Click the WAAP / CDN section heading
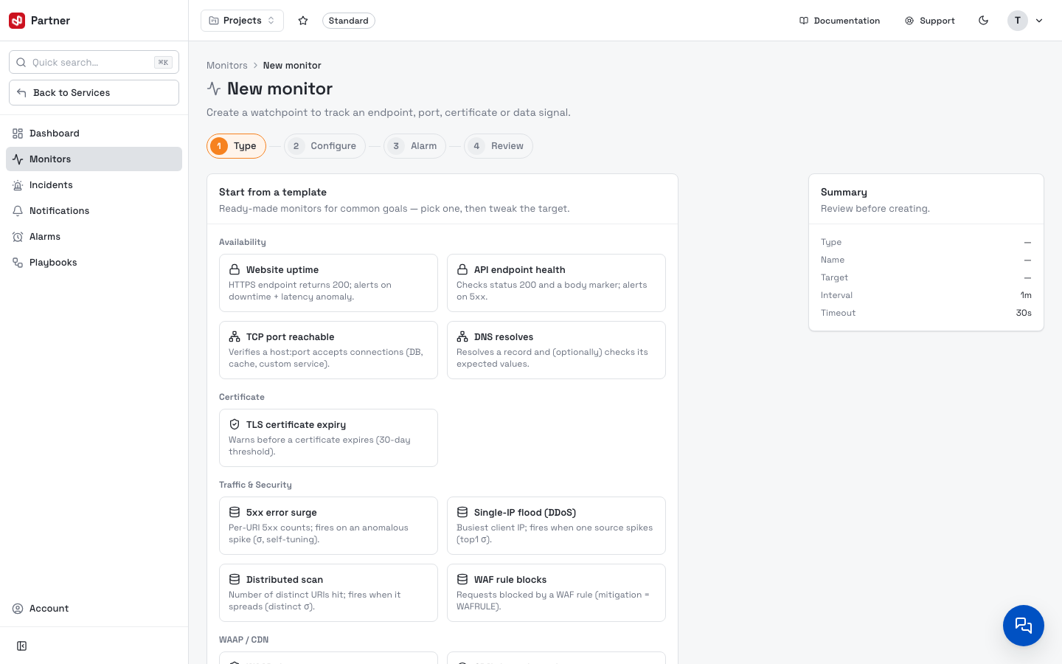1062x664 pixels. [243, 640]
